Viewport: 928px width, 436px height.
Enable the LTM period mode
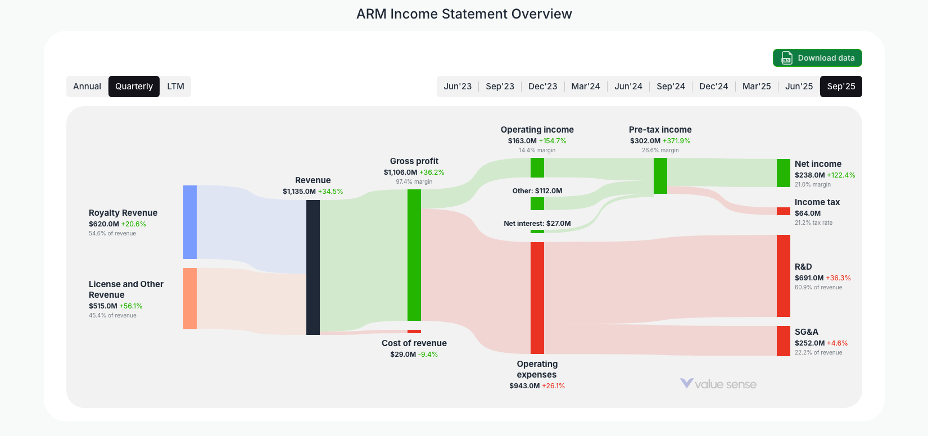[176, 86]
